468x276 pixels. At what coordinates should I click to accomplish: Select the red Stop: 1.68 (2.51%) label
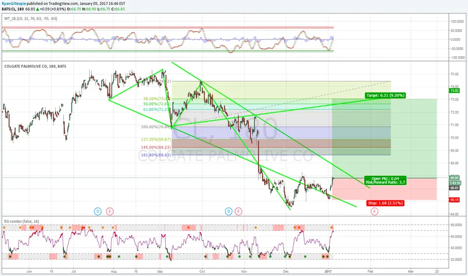pyautogui.click(x=385, y=203)
